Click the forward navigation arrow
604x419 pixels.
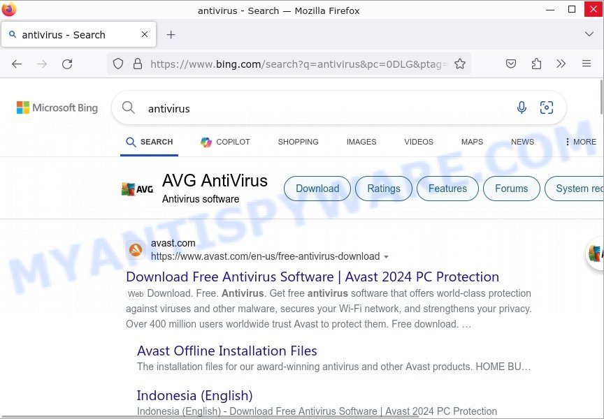pos(42,64)
